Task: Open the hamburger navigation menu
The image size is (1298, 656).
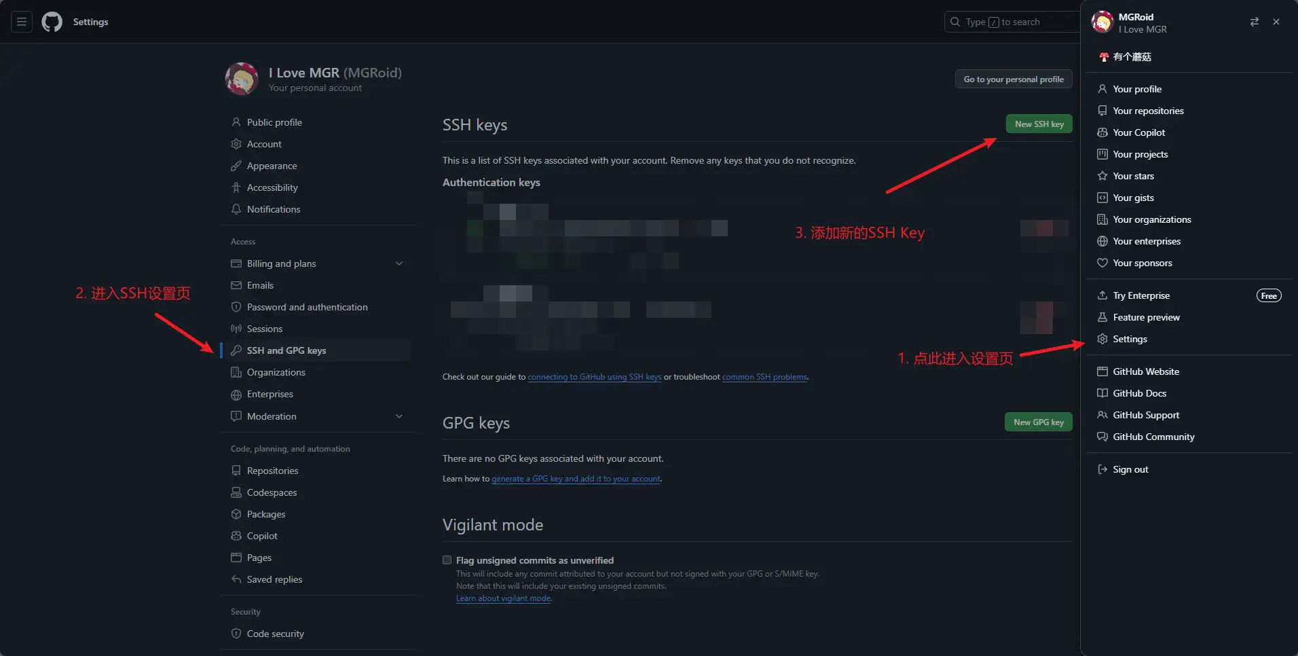Action: pos(22,22)
